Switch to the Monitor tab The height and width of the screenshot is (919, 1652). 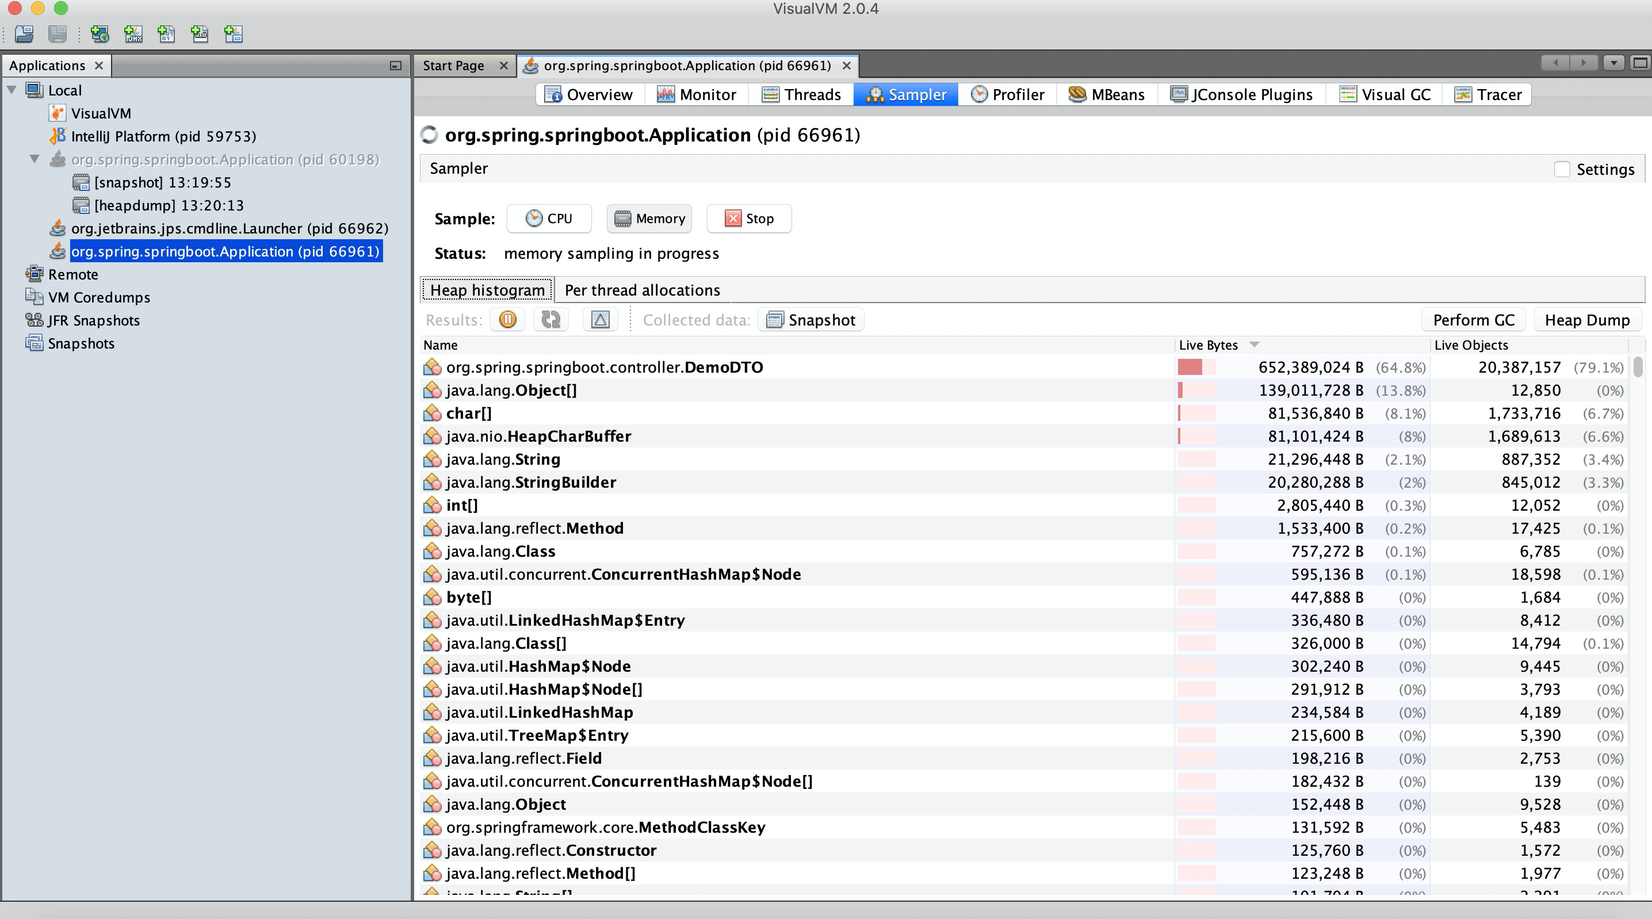(x=696, y=94)
